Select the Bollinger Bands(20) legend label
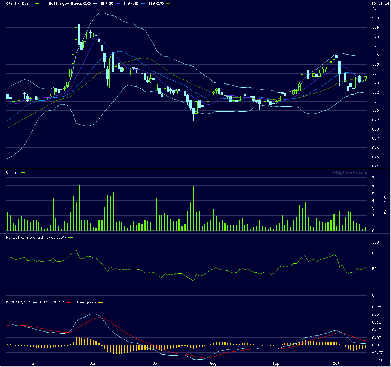 click(x=70, y=4)
